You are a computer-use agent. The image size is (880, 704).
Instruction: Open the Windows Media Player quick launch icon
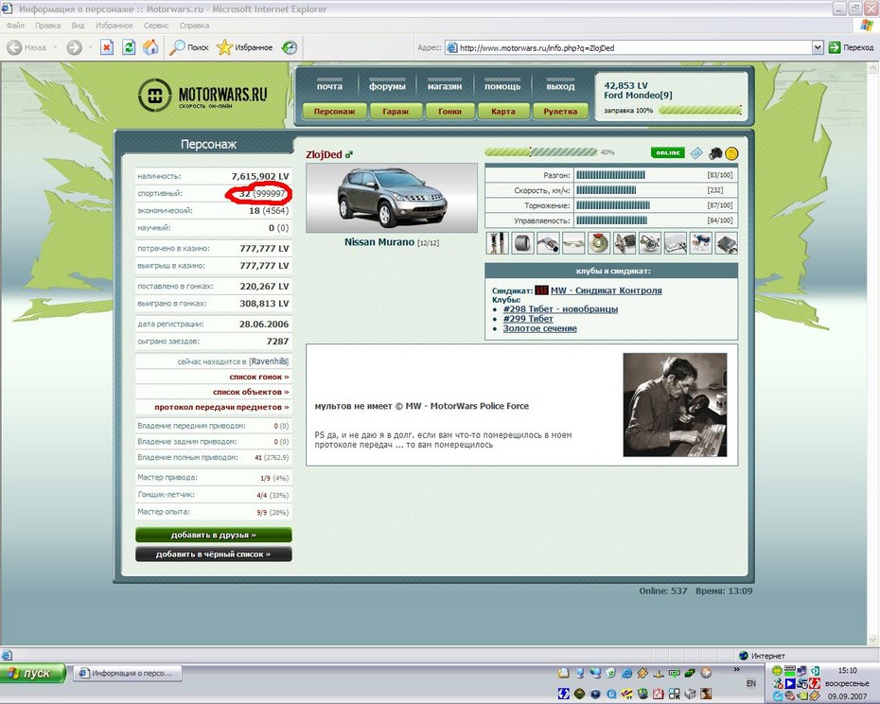click(595, 694)
